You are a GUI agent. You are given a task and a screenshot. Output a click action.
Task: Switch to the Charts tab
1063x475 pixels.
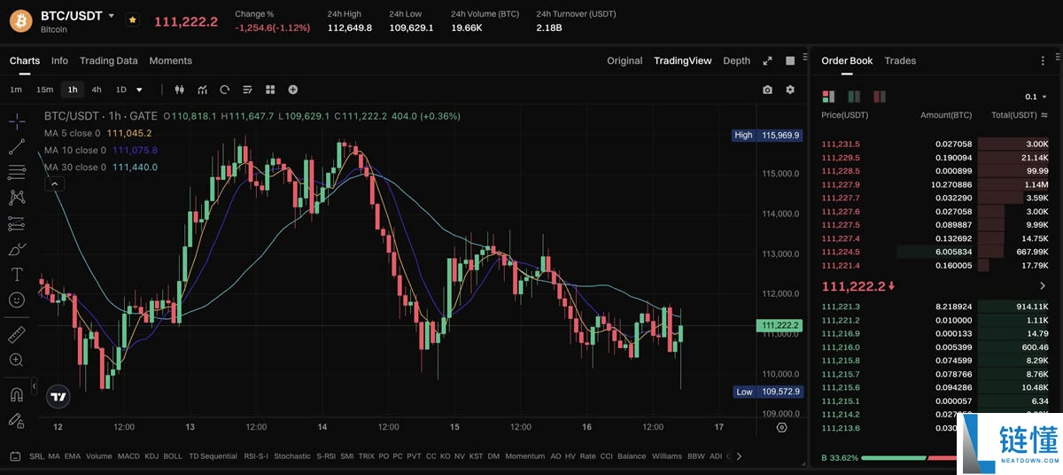[x=25, y=61]
